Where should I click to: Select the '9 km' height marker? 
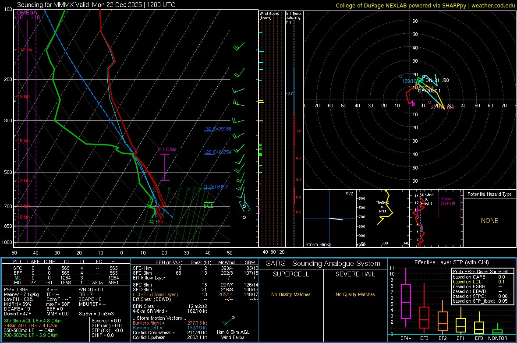tap(25, 97)
